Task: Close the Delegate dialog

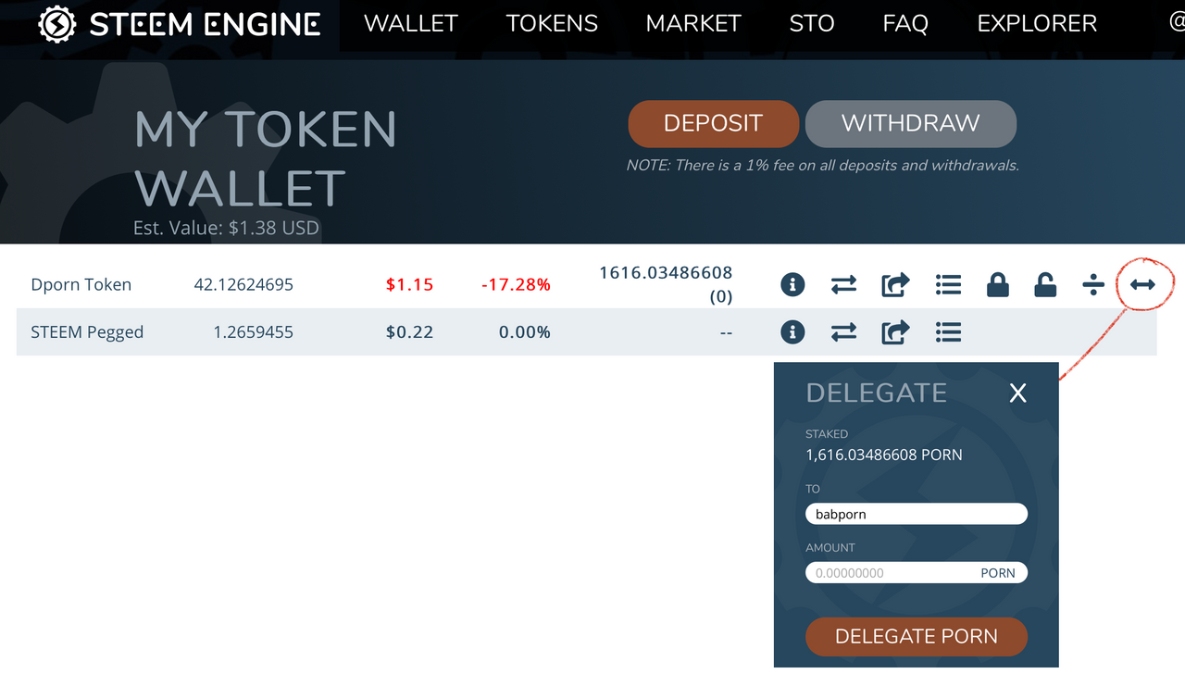Action: [x=1017, y=393]
